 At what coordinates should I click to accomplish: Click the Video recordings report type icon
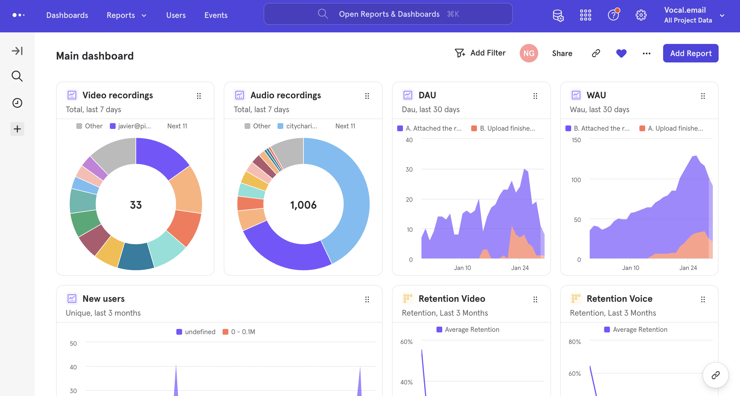[72, 95]
